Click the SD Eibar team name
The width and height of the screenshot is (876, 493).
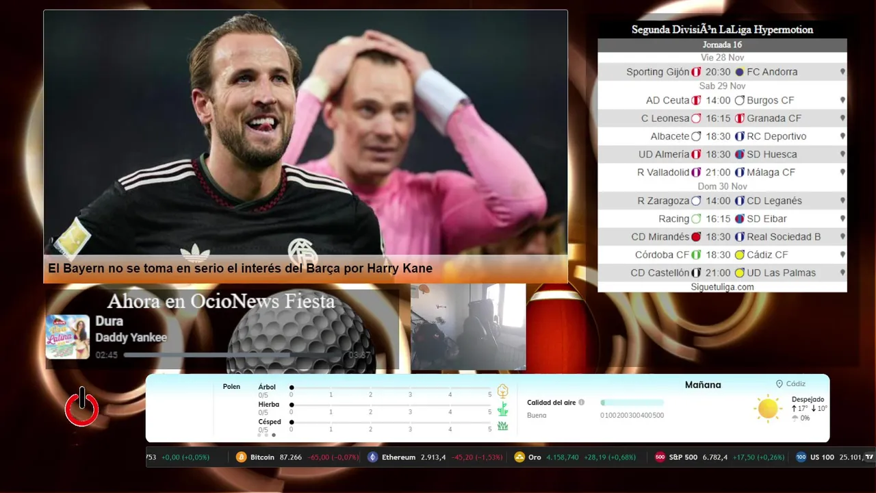(x=766, y=219)
